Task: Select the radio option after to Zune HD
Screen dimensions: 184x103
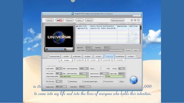Action: coord(114,60)
